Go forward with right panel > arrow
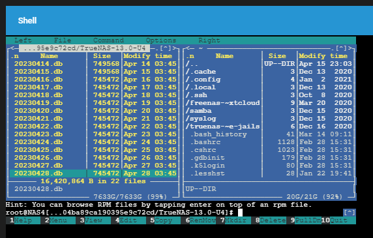 pos(350,48)
